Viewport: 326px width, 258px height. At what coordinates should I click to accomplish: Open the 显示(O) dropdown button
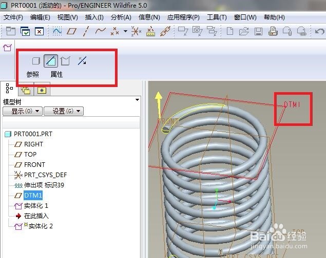pyautogui.click(x=23, y=111)
